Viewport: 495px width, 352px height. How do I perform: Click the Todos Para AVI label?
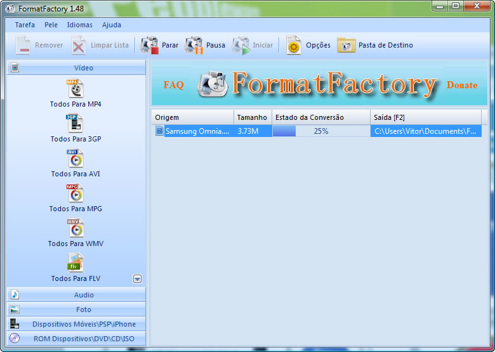tap(76, 174)
